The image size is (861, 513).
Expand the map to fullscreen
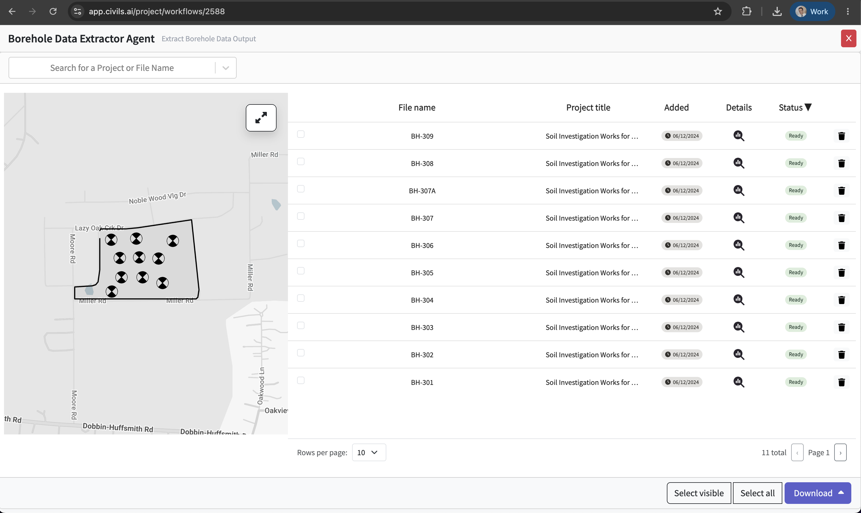point(261,118)
